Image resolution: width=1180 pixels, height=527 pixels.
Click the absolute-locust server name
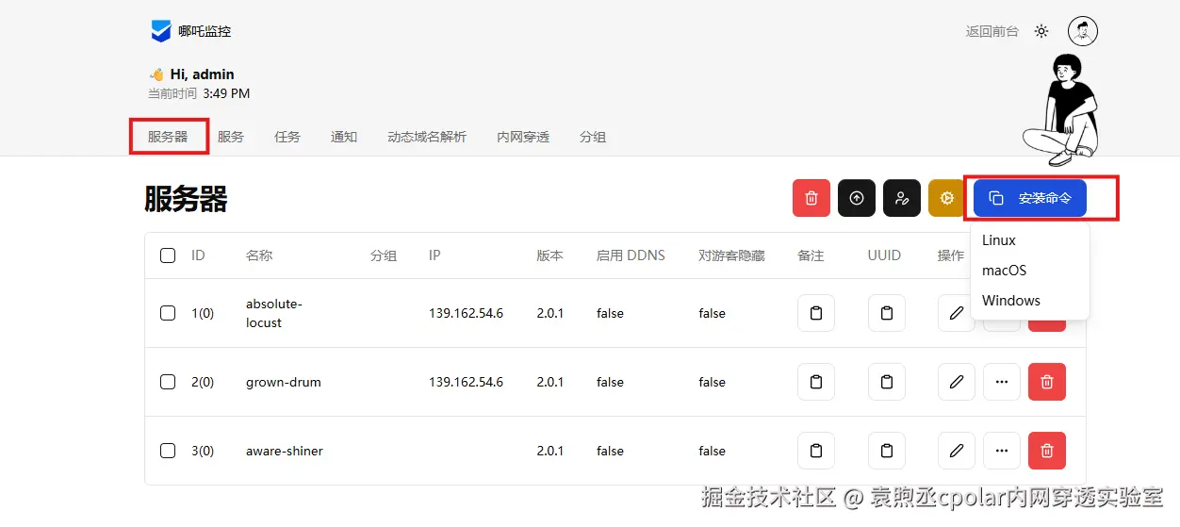coord(274,313)
